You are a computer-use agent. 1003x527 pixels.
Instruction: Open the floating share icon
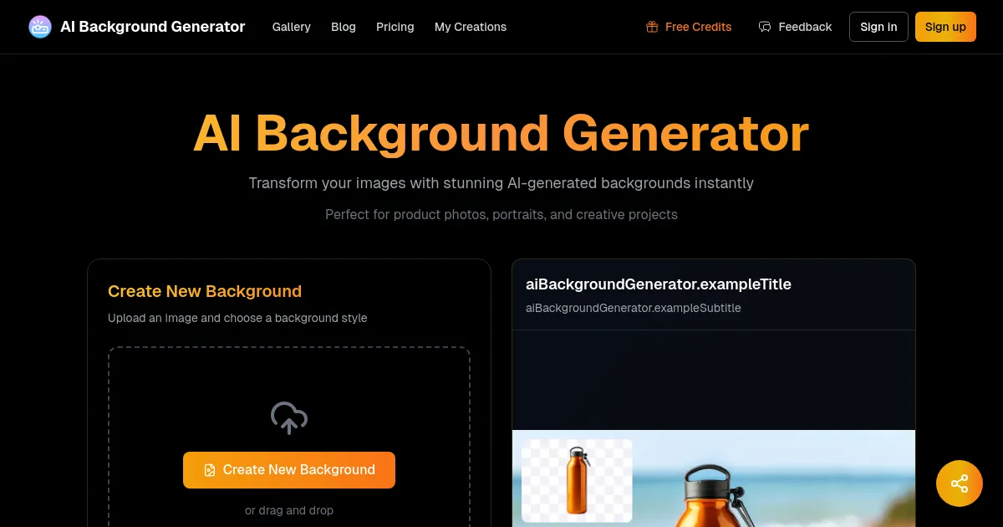[x=959, y=483]
